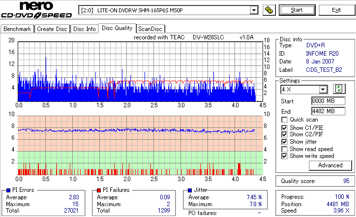
Task: Click the End 4482 MB field
Action: [x=328, y=111]
